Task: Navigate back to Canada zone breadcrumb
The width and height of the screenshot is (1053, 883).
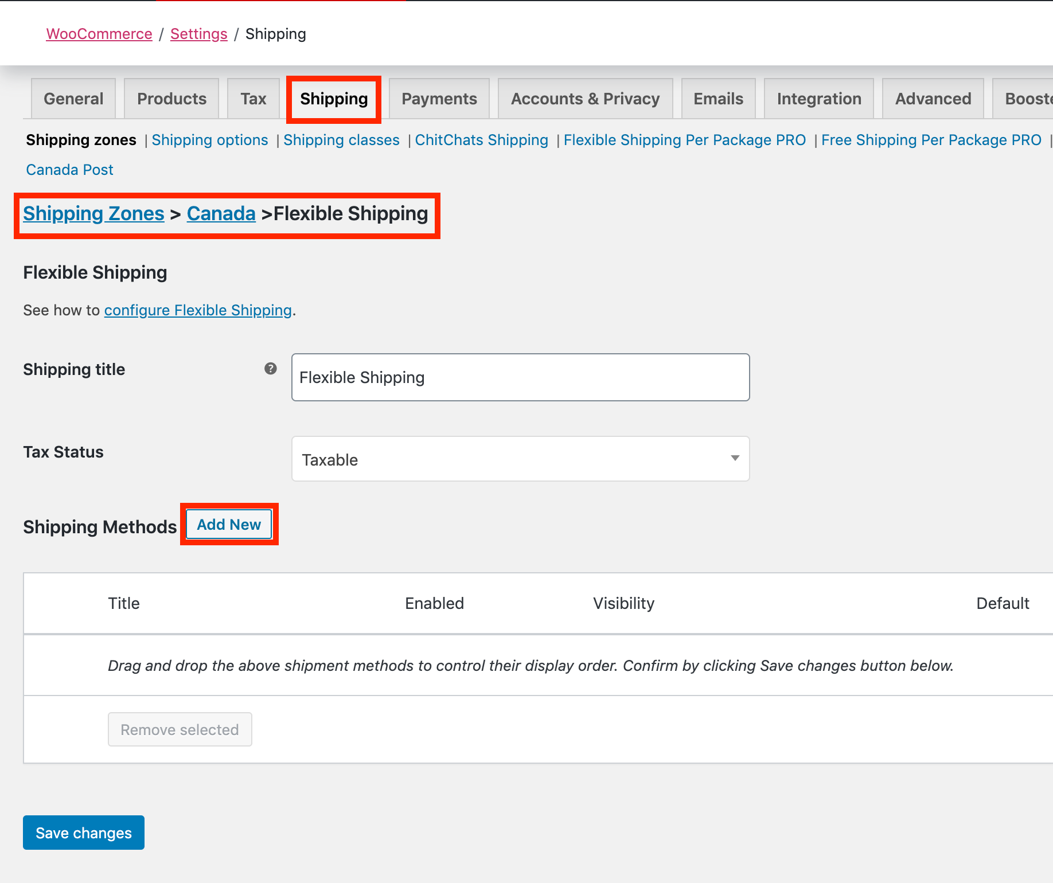Action: tap(221, 213)
